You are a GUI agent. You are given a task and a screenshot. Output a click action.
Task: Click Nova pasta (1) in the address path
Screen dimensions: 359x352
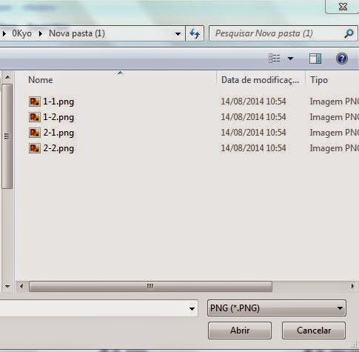coord(77,33)
